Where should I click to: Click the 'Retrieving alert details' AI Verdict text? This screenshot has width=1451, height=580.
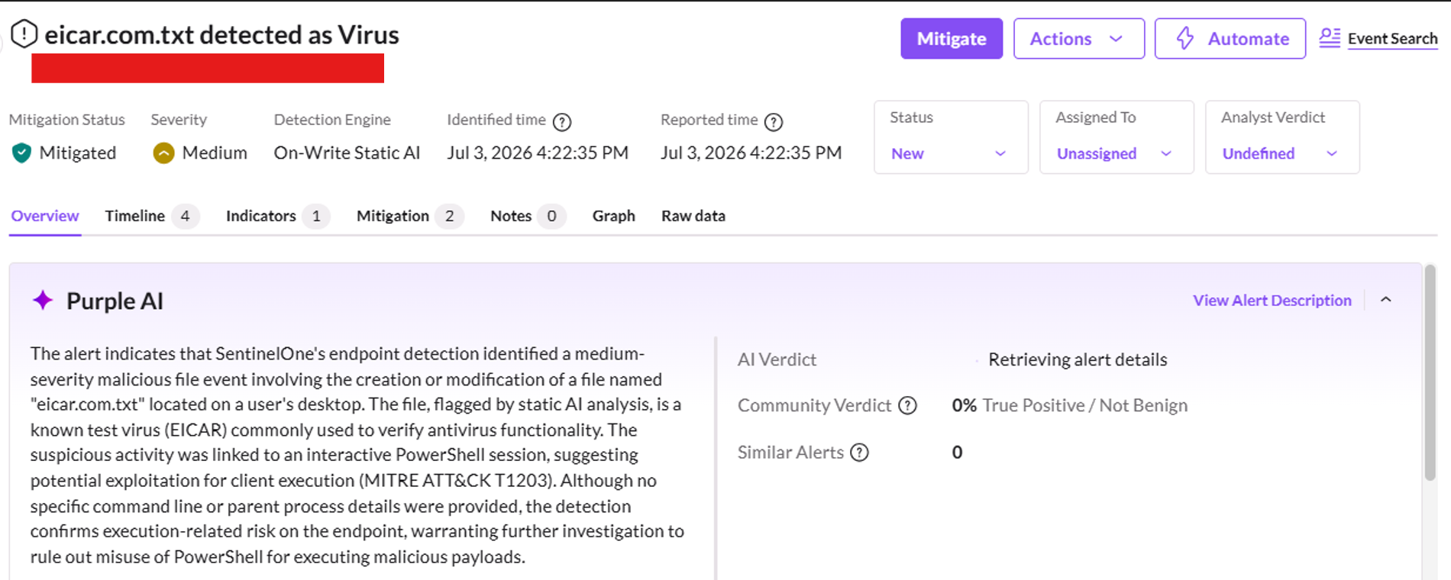(x=1078, y=359)
